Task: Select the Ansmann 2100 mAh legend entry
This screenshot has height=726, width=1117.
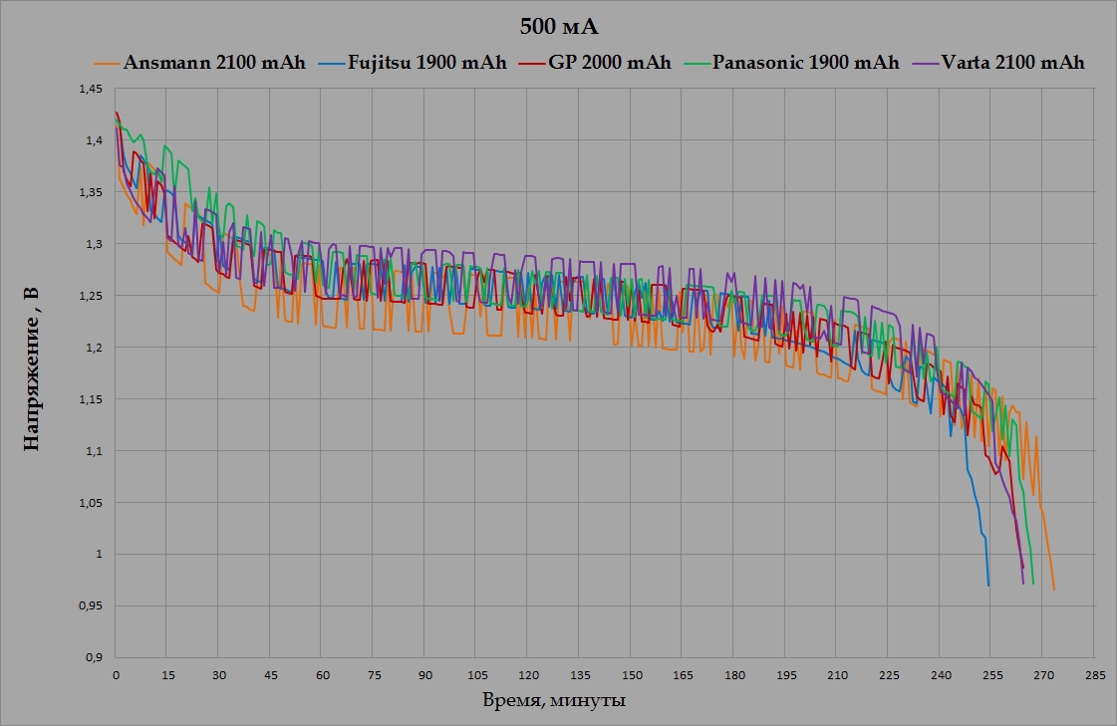Action: coord(214,62)
